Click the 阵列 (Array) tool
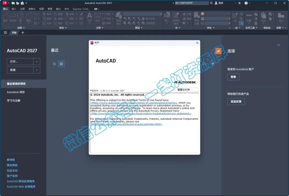 point(70,23)
